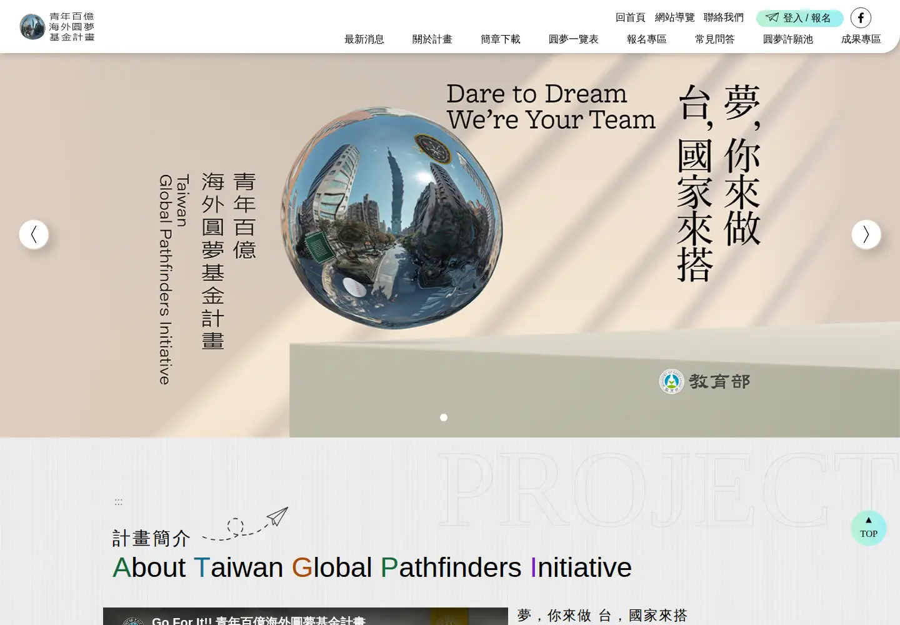Open the 簡章下載 menu
900x625 pixels.
click(501, 39)
